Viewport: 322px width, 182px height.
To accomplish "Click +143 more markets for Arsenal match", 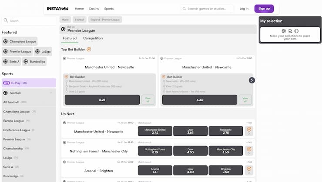I will pos(249,162).
